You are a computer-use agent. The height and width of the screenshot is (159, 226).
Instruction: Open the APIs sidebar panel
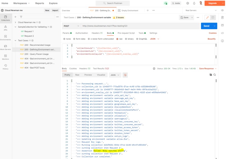click(6, 28)
